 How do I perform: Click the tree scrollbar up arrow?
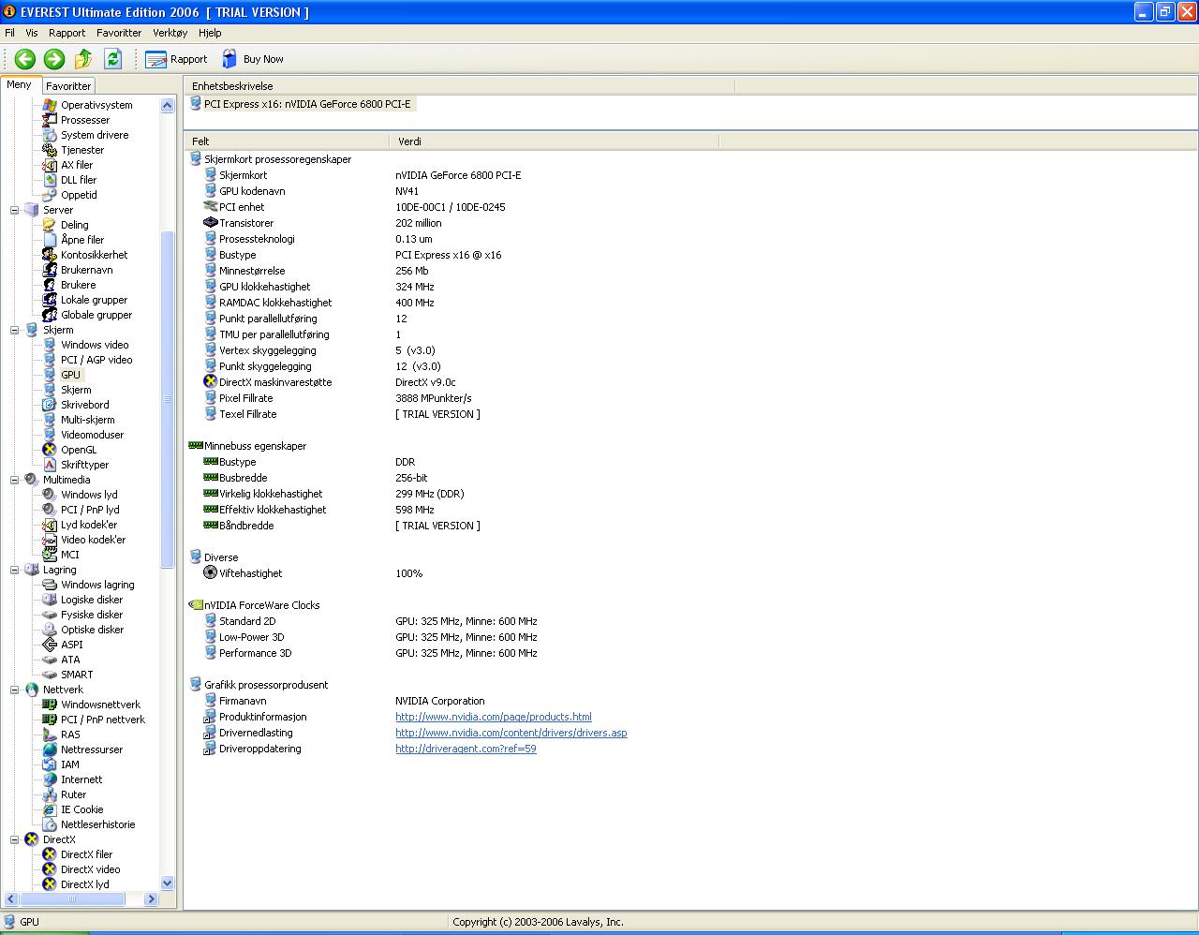tap(168, 106)
